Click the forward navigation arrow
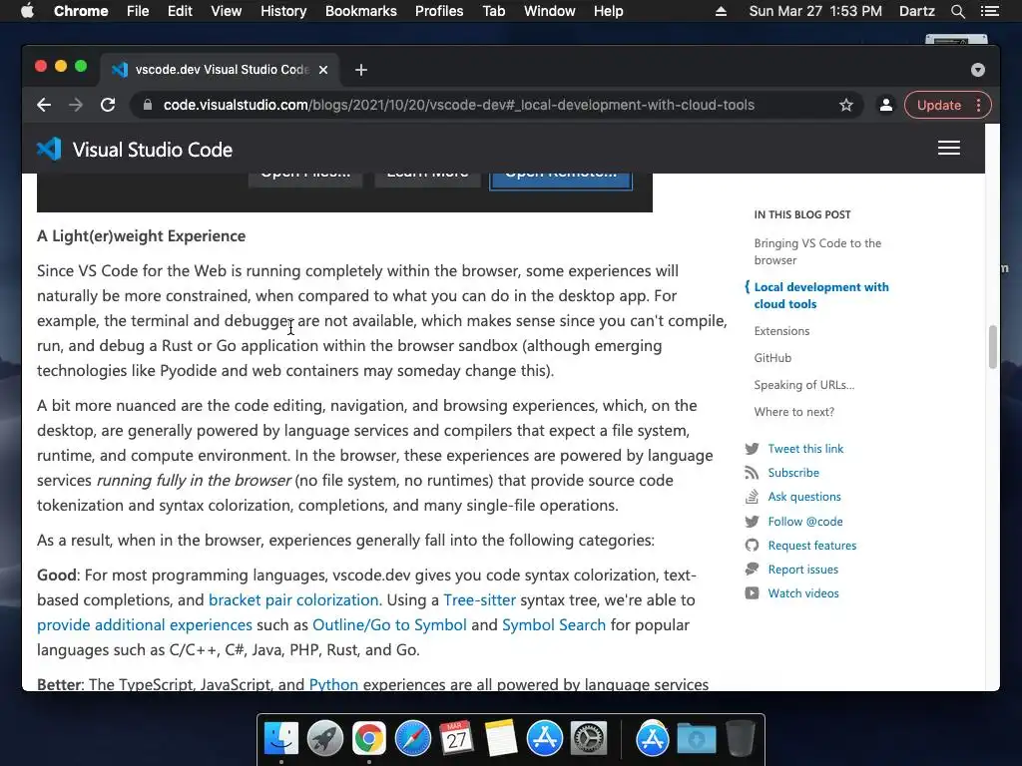Image resolution: width=1022 pixels, height=766 pixels. (76, 105)
